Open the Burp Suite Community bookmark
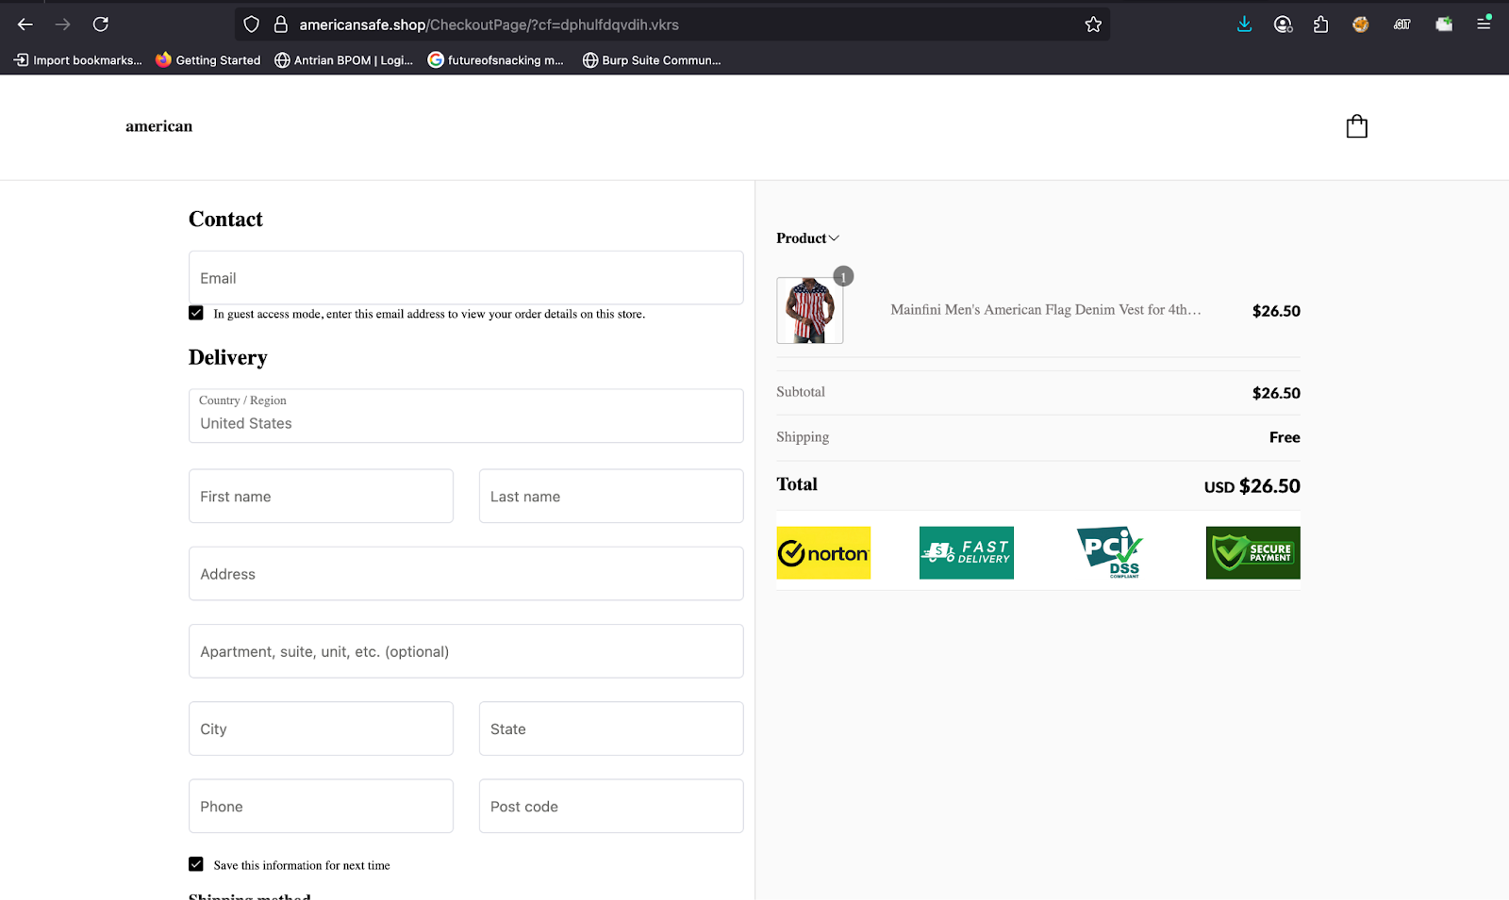Image resolution: width=1509 pixels, height=900 pixels. click(651, 60)
